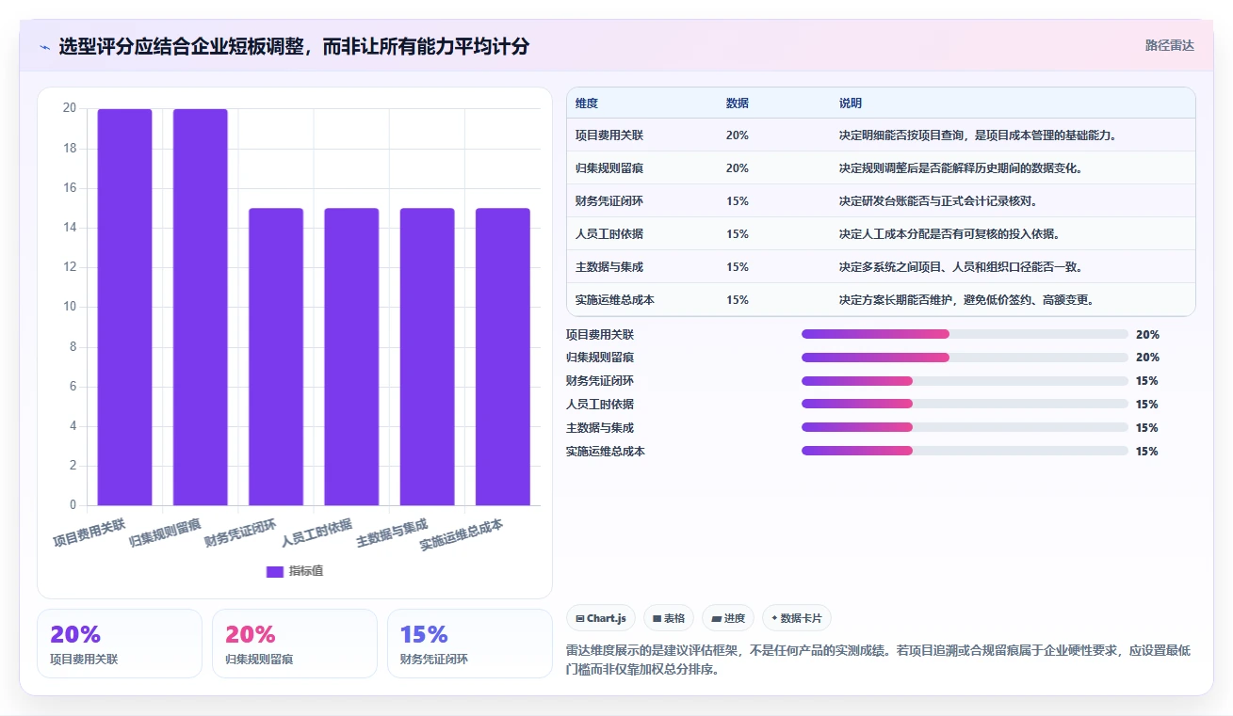Click the 主数据与集成 progress bar
Image resolution: width=1233 pixels, height=716 pixels.
965,427
